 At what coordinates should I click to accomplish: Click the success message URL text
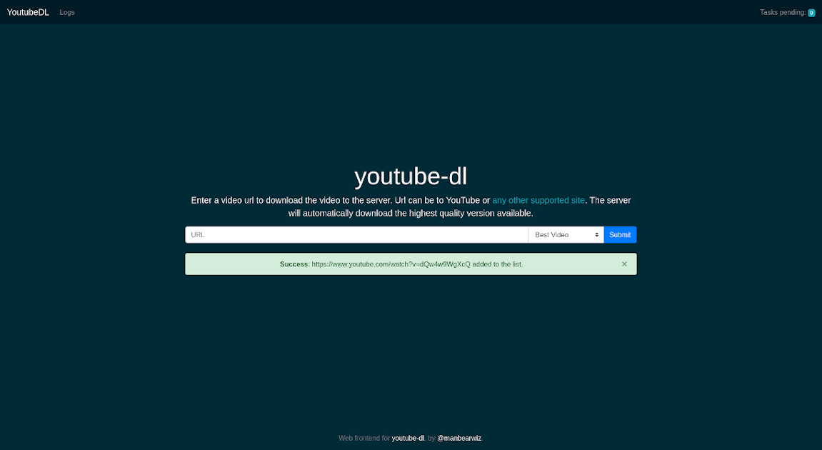click(x=391, y=264)
